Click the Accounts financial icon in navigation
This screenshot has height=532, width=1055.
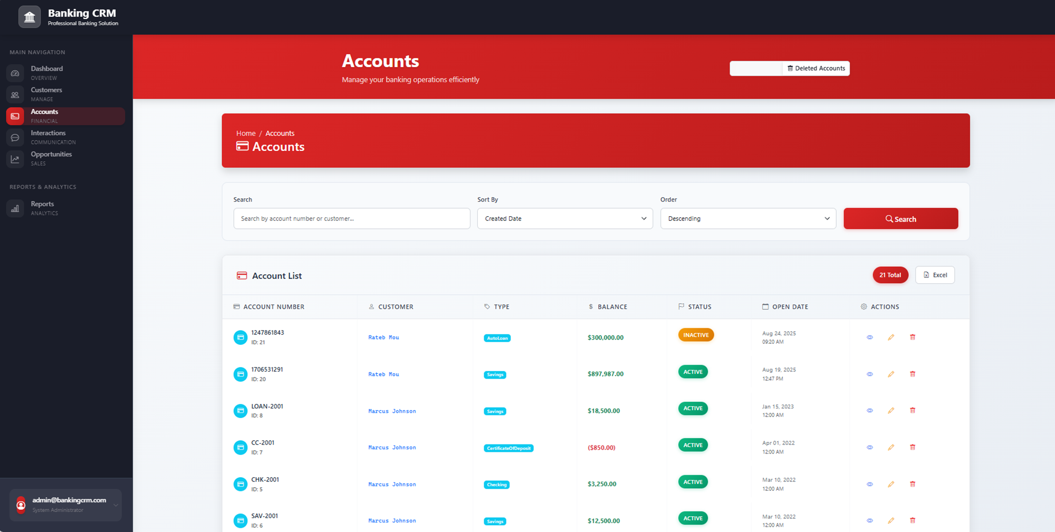[15, 116]
